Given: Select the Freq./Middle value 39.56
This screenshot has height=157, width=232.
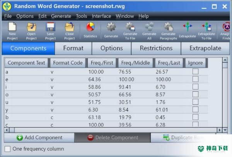Looking at the screenshot, I should point(125,125).
